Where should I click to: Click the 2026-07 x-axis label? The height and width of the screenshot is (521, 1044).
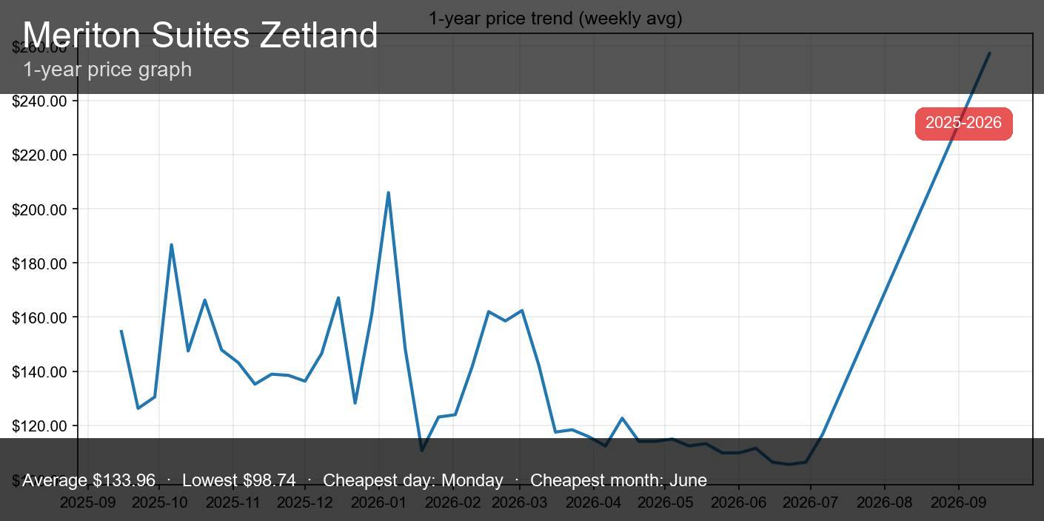(x=810, y=502)
